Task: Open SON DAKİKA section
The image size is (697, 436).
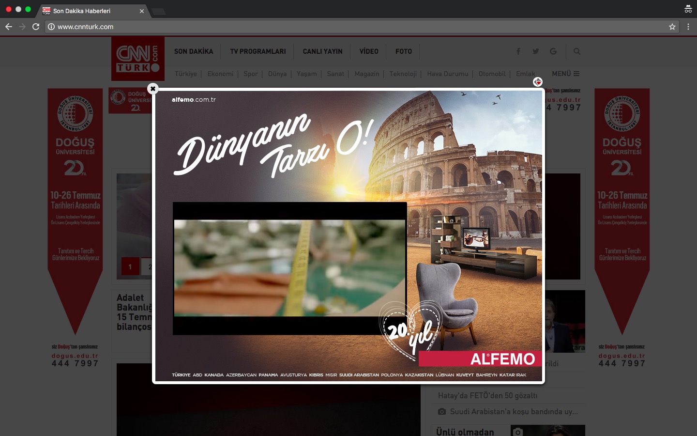Action: point(194,51)
